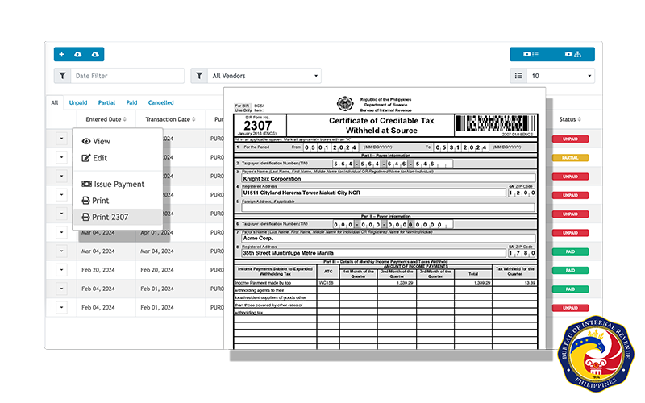Image resolution: width=645 pixels, height=403 pixels.
Task: Choose Print 2307 from the action menu
Action: pyautogui.click(x=118, y=217)
